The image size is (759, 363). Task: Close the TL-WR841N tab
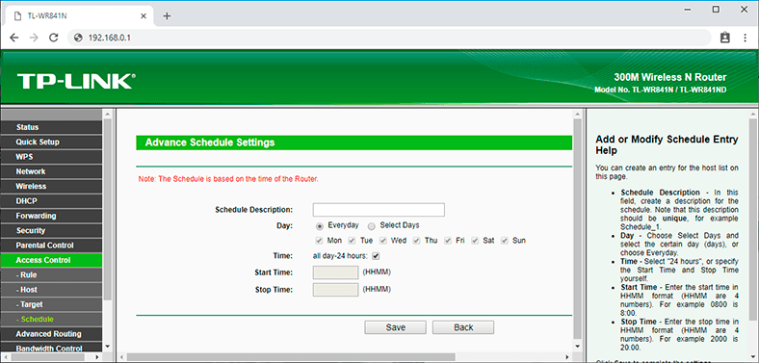tap(144, 16)
